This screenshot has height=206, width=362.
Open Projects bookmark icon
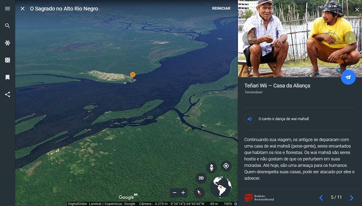coord(7,77)
